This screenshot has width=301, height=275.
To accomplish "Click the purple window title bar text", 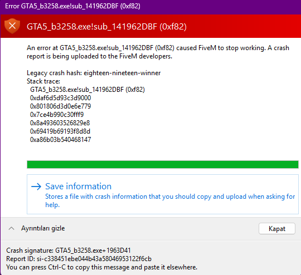I will tap(72, 6).
